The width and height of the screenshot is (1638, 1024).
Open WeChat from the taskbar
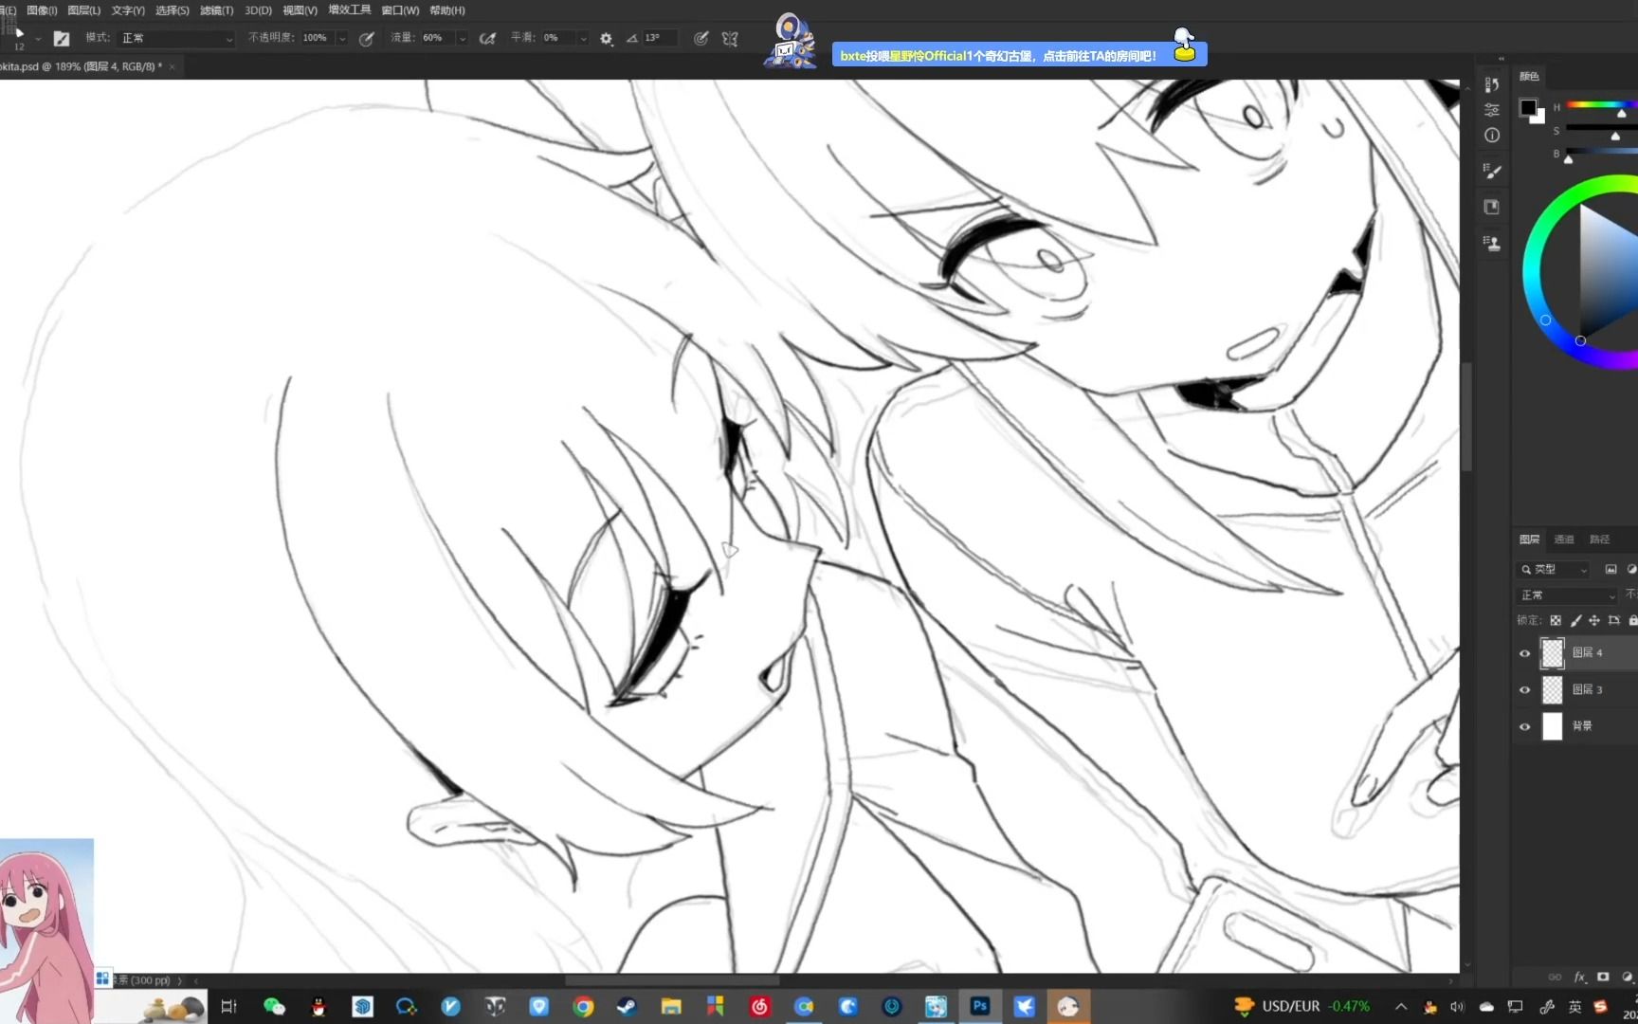[x=274, y=1007]
